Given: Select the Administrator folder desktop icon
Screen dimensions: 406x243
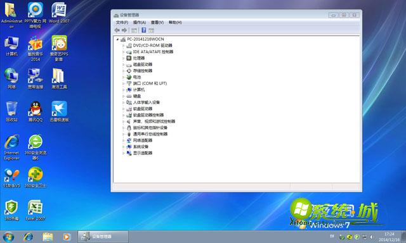Looking at the screenshot, I should point(11,15).
